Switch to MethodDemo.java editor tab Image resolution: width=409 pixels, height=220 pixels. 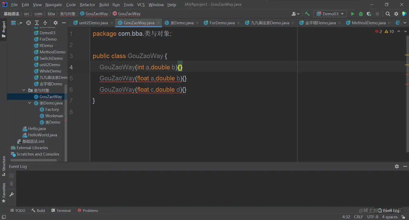point(369,23)
